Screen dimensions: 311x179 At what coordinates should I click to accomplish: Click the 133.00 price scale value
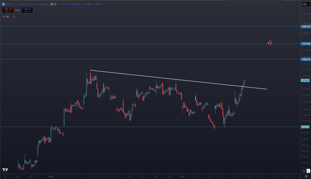click(x=306, y=70)
